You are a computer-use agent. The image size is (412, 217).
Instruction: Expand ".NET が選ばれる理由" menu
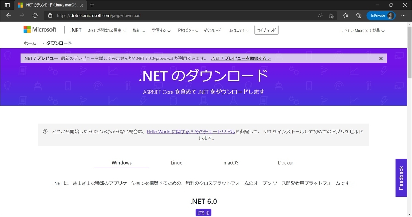coord(107,31)
